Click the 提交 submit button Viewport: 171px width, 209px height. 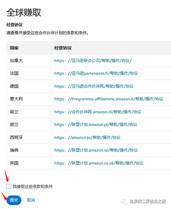[14, 200]
